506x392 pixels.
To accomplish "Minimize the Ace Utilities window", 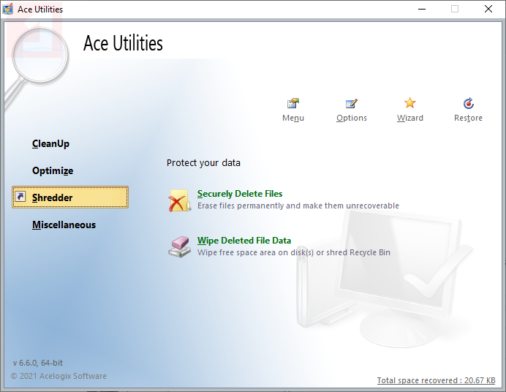I will click(422, 9).
